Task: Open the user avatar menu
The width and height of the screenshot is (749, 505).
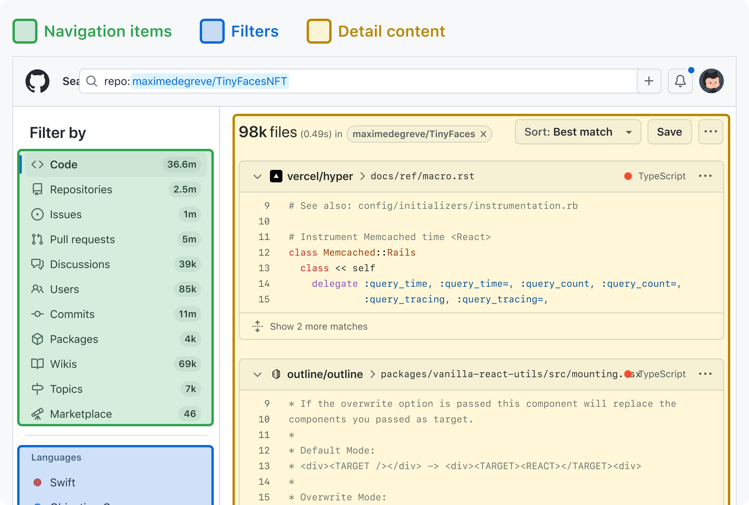Action: tap(711, 81)
